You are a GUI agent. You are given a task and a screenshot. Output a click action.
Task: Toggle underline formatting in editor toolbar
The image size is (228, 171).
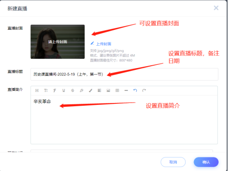63,90
